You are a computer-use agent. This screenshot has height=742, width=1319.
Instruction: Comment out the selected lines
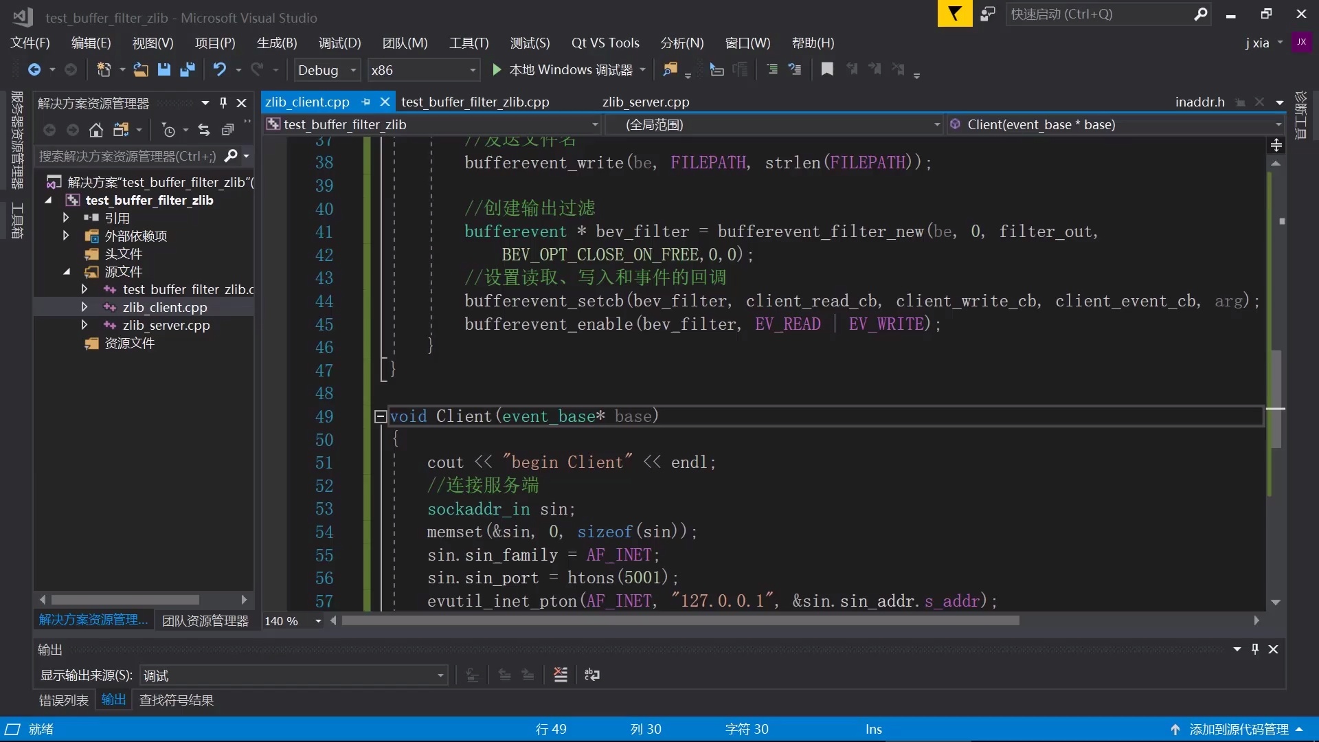(x=772, y=69)
